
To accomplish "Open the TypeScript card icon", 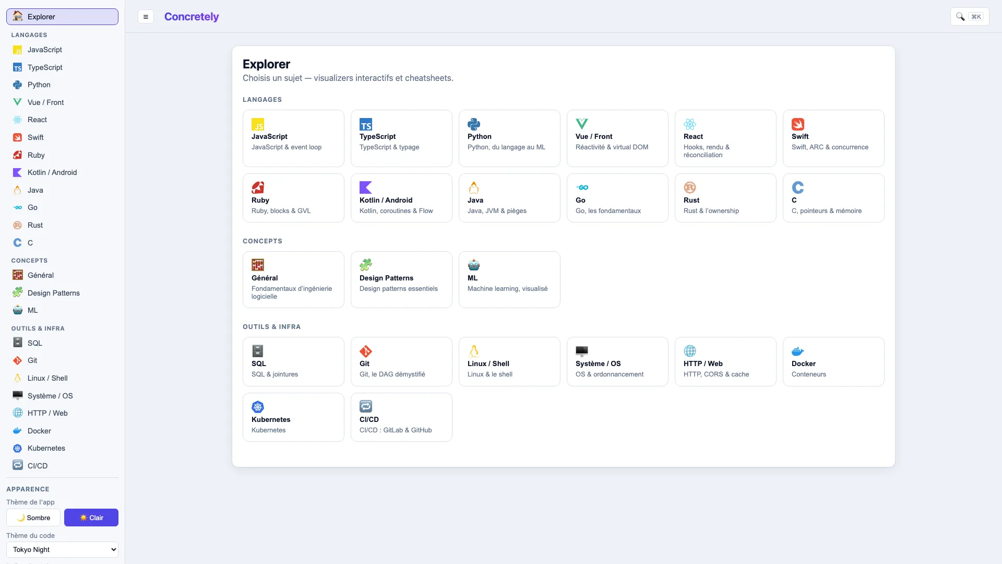I will [366, 124].
